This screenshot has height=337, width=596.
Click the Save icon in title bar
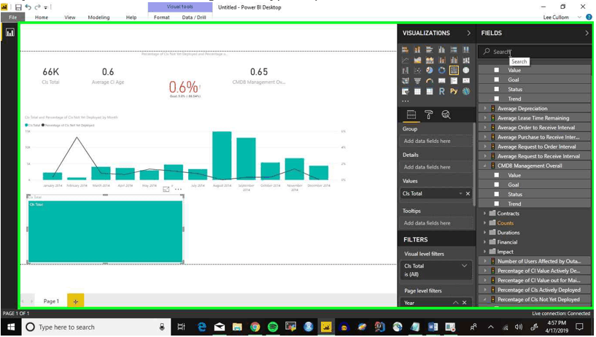coord(18,7)
